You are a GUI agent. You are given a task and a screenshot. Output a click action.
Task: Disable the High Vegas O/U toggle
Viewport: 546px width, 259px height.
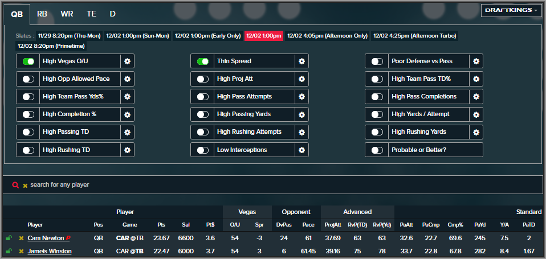[28, 61]
